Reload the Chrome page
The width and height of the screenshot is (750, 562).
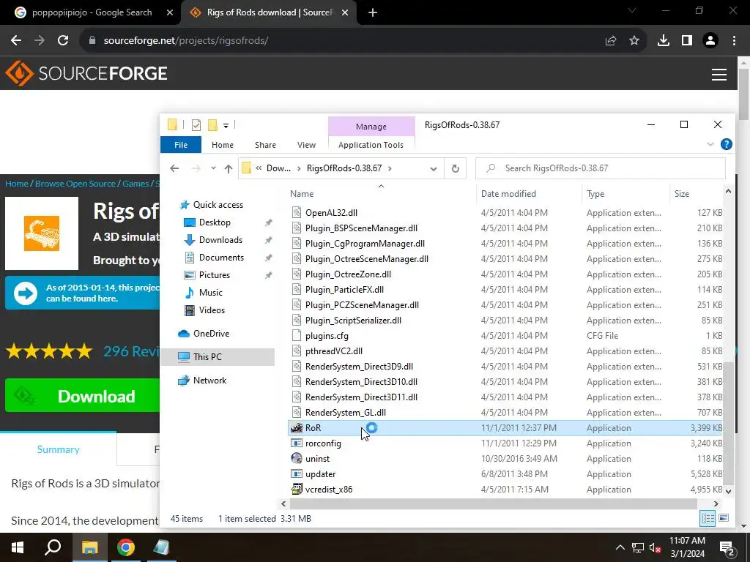coord(63,41)
